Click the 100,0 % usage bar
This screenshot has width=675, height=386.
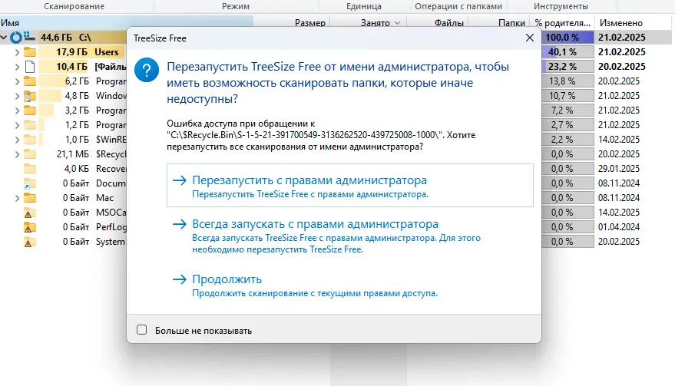[x=567, y=38]
